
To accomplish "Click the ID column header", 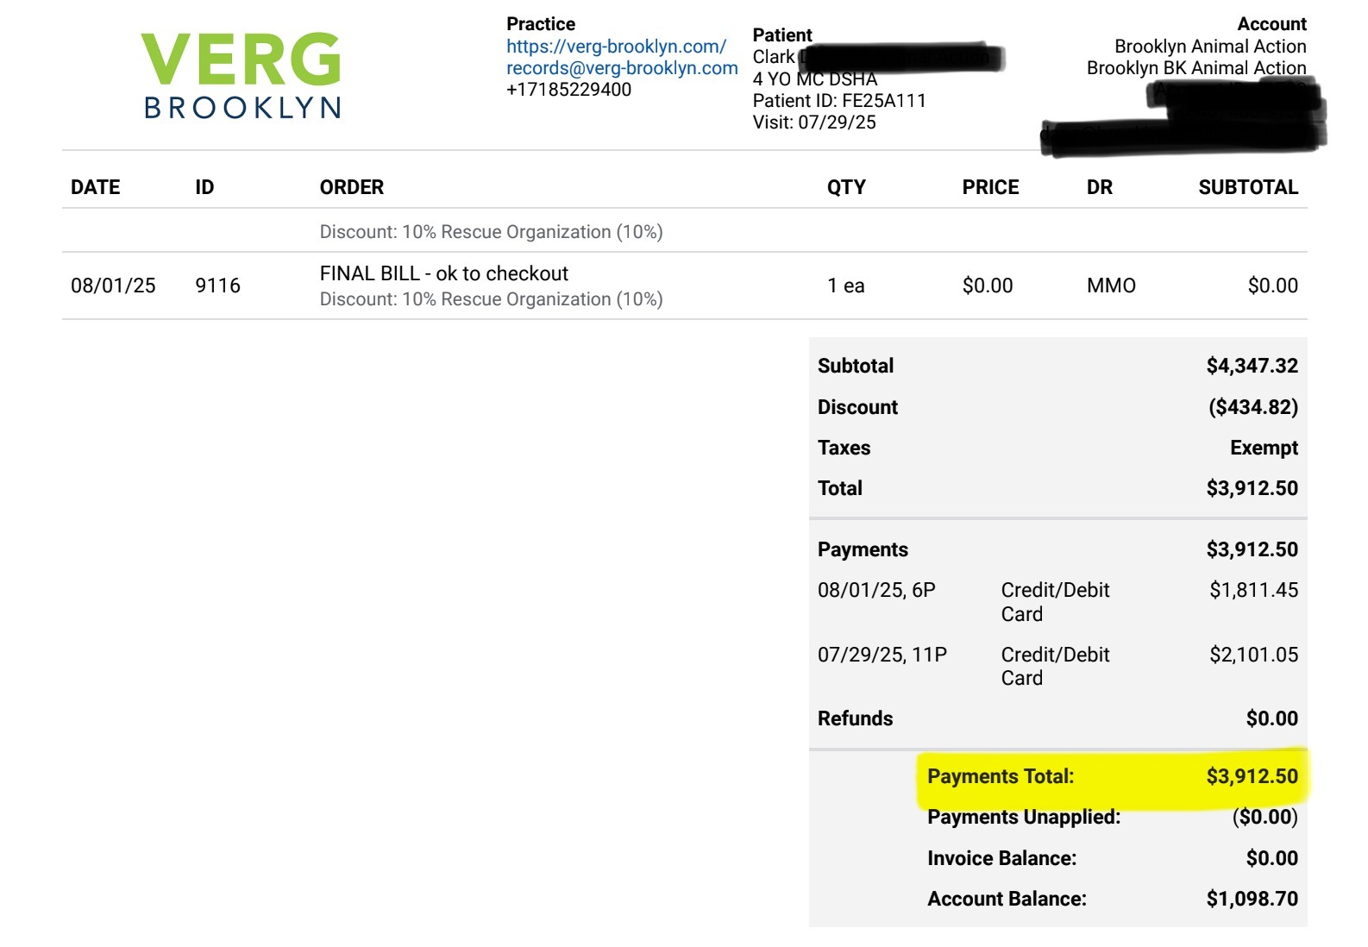I will tap(204, 187).
